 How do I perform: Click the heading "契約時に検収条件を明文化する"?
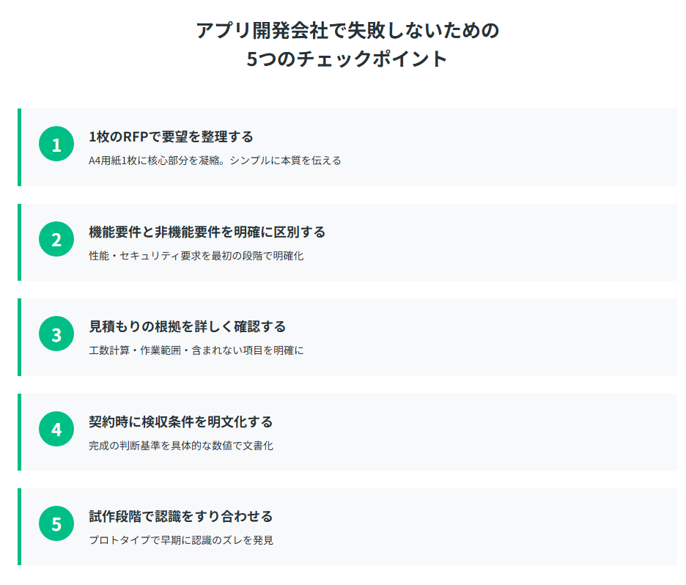point(180,422)
